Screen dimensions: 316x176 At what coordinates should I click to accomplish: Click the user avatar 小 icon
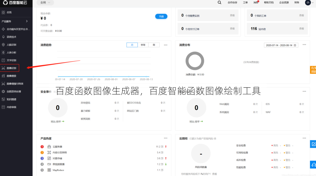pyautogui.click(x=308, y=3)
